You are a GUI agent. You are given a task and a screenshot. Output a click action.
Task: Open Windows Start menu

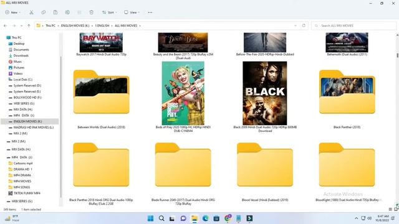point(150,218)
